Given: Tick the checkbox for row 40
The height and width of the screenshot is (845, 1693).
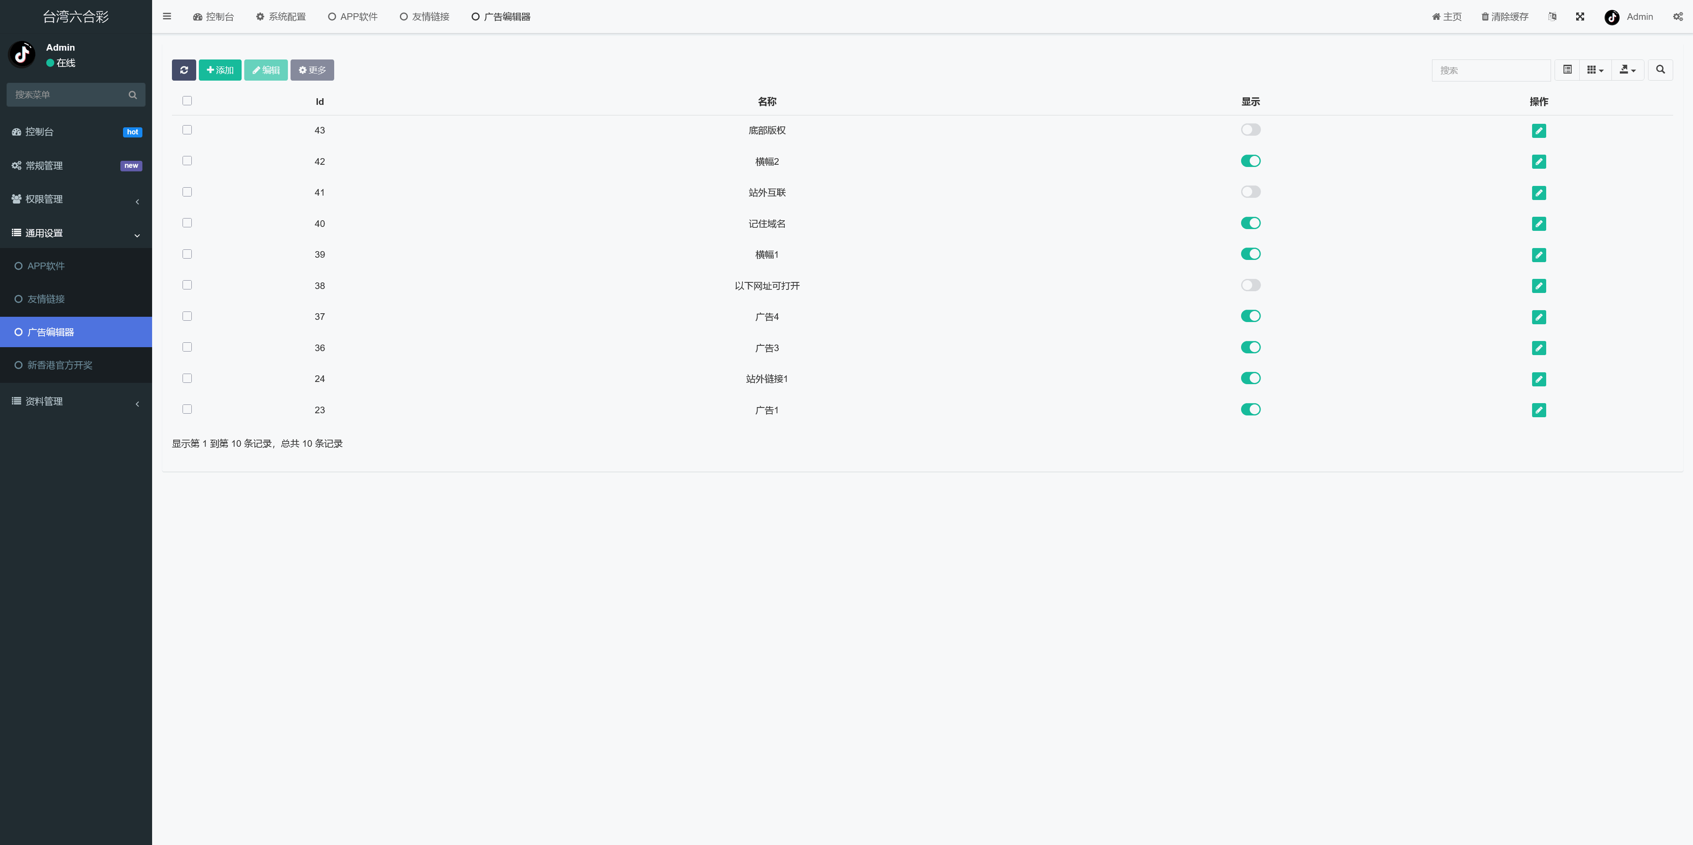Looking at the screenshot, I should [187, 223].
